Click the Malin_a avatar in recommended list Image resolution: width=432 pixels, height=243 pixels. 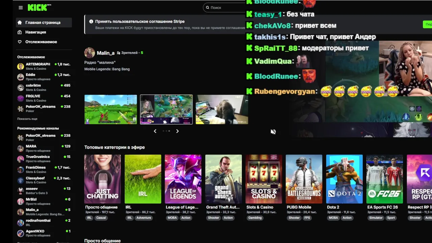click(x=21, y=212)
